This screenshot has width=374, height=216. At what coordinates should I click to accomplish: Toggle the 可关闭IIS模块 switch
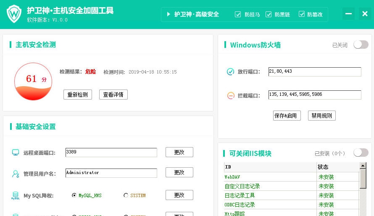click(361, 153)
